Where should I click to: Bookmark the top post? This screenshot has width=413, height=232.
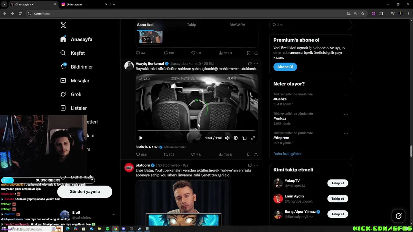tap(248, 53)
